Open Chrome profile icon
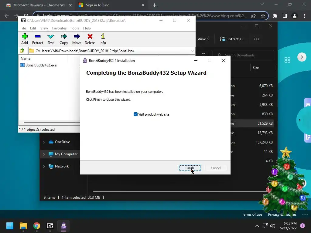The image size is (311, 233). [295, 16]
